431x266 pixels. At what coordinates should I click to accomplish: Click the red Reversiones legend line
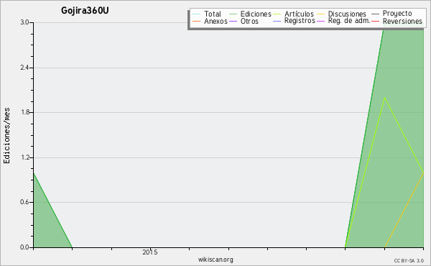pos(375,21)
